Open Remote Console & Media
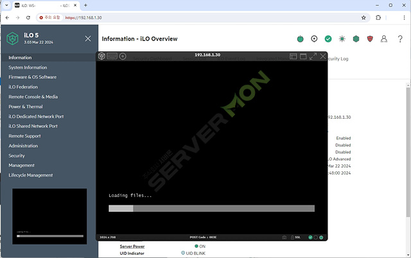 pos(33,97)
